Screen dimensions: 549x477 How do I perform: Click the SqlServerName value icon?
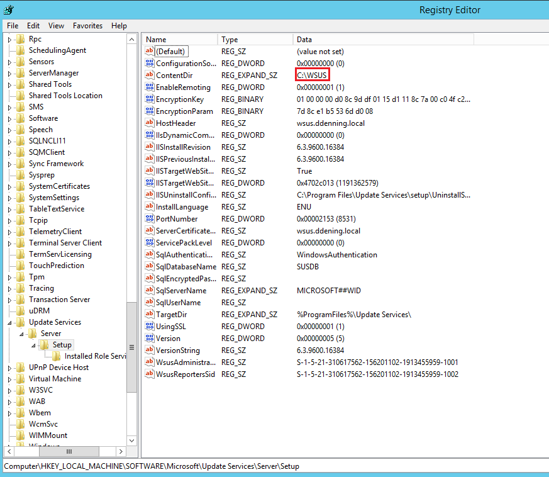150,291
